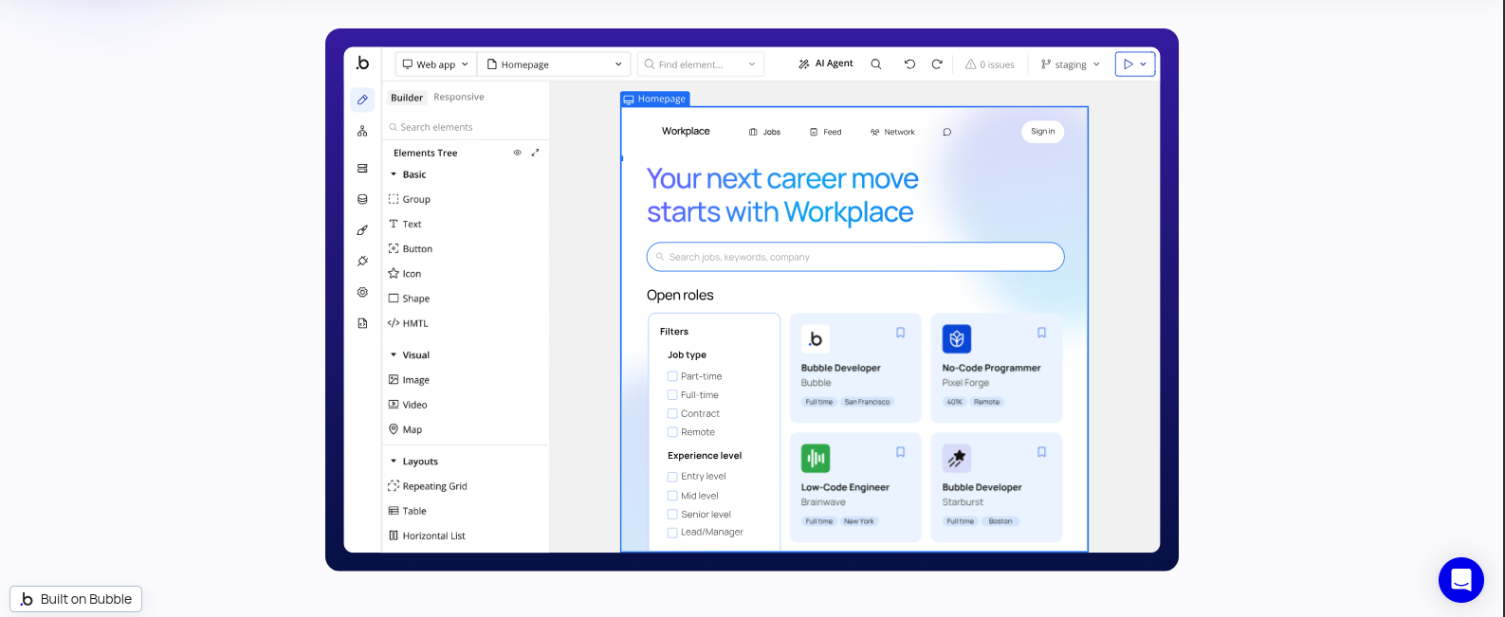Open the chat support bubble icon

tap(1460, 579)
